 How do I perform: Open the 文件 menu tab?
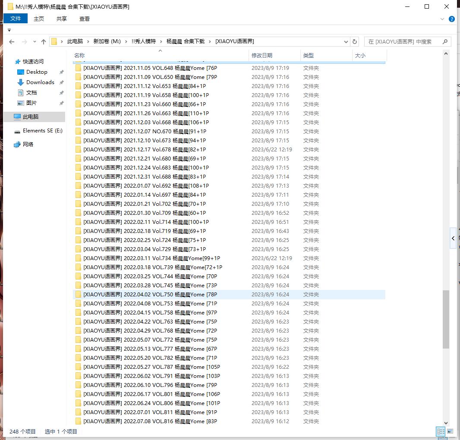click(16, 19)
